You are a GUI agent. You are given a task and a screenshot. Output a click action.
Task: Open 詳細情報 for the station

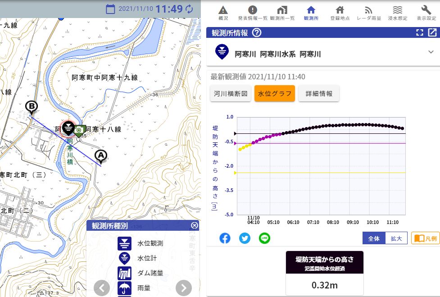319,93
